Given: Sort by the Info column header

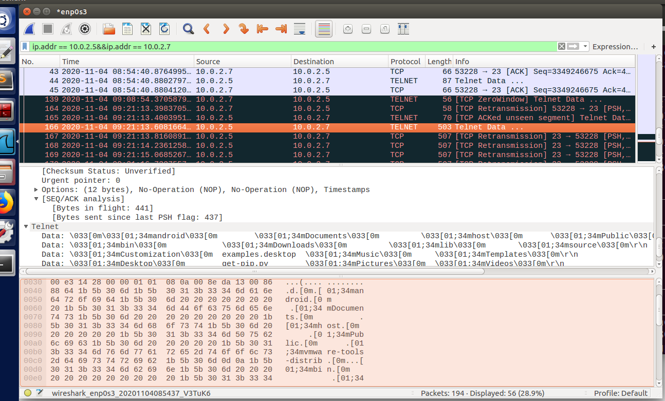Looking at the screenshot, I should coord(544,61).
